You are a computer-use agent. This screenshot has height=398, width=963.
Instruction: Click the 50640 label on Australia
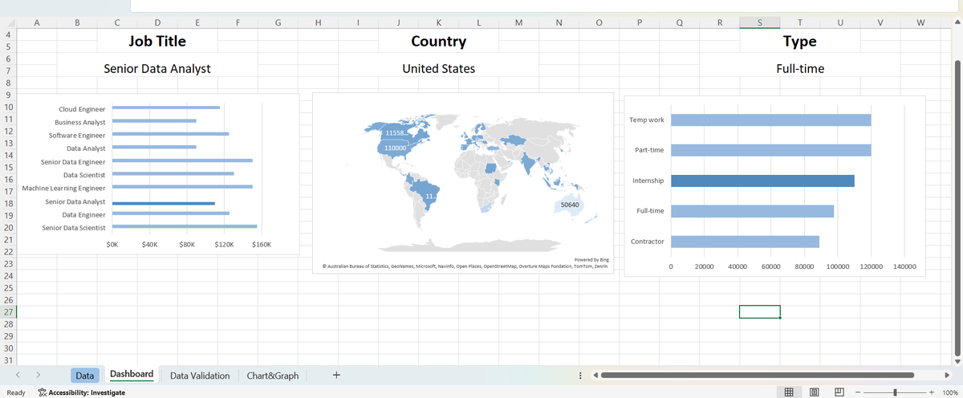pos(571,205)
